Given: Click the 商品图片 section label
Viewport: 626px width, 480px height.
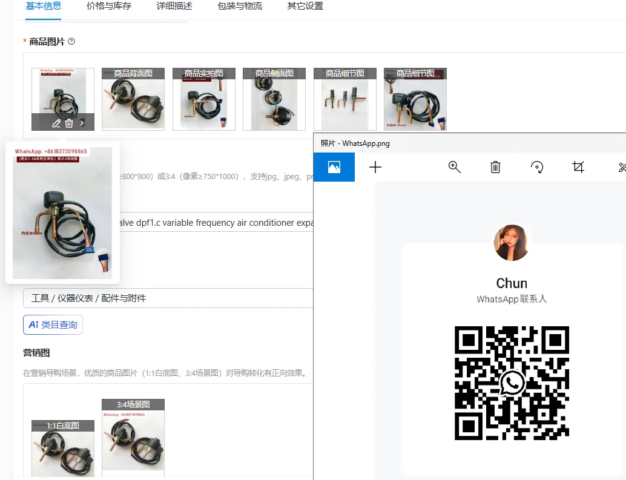Looking at the screenshot, I should [x=47, y=42].
